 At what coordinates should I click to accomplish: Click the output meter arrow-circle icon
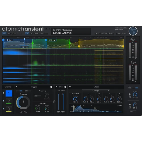click(x=133, y=62)
